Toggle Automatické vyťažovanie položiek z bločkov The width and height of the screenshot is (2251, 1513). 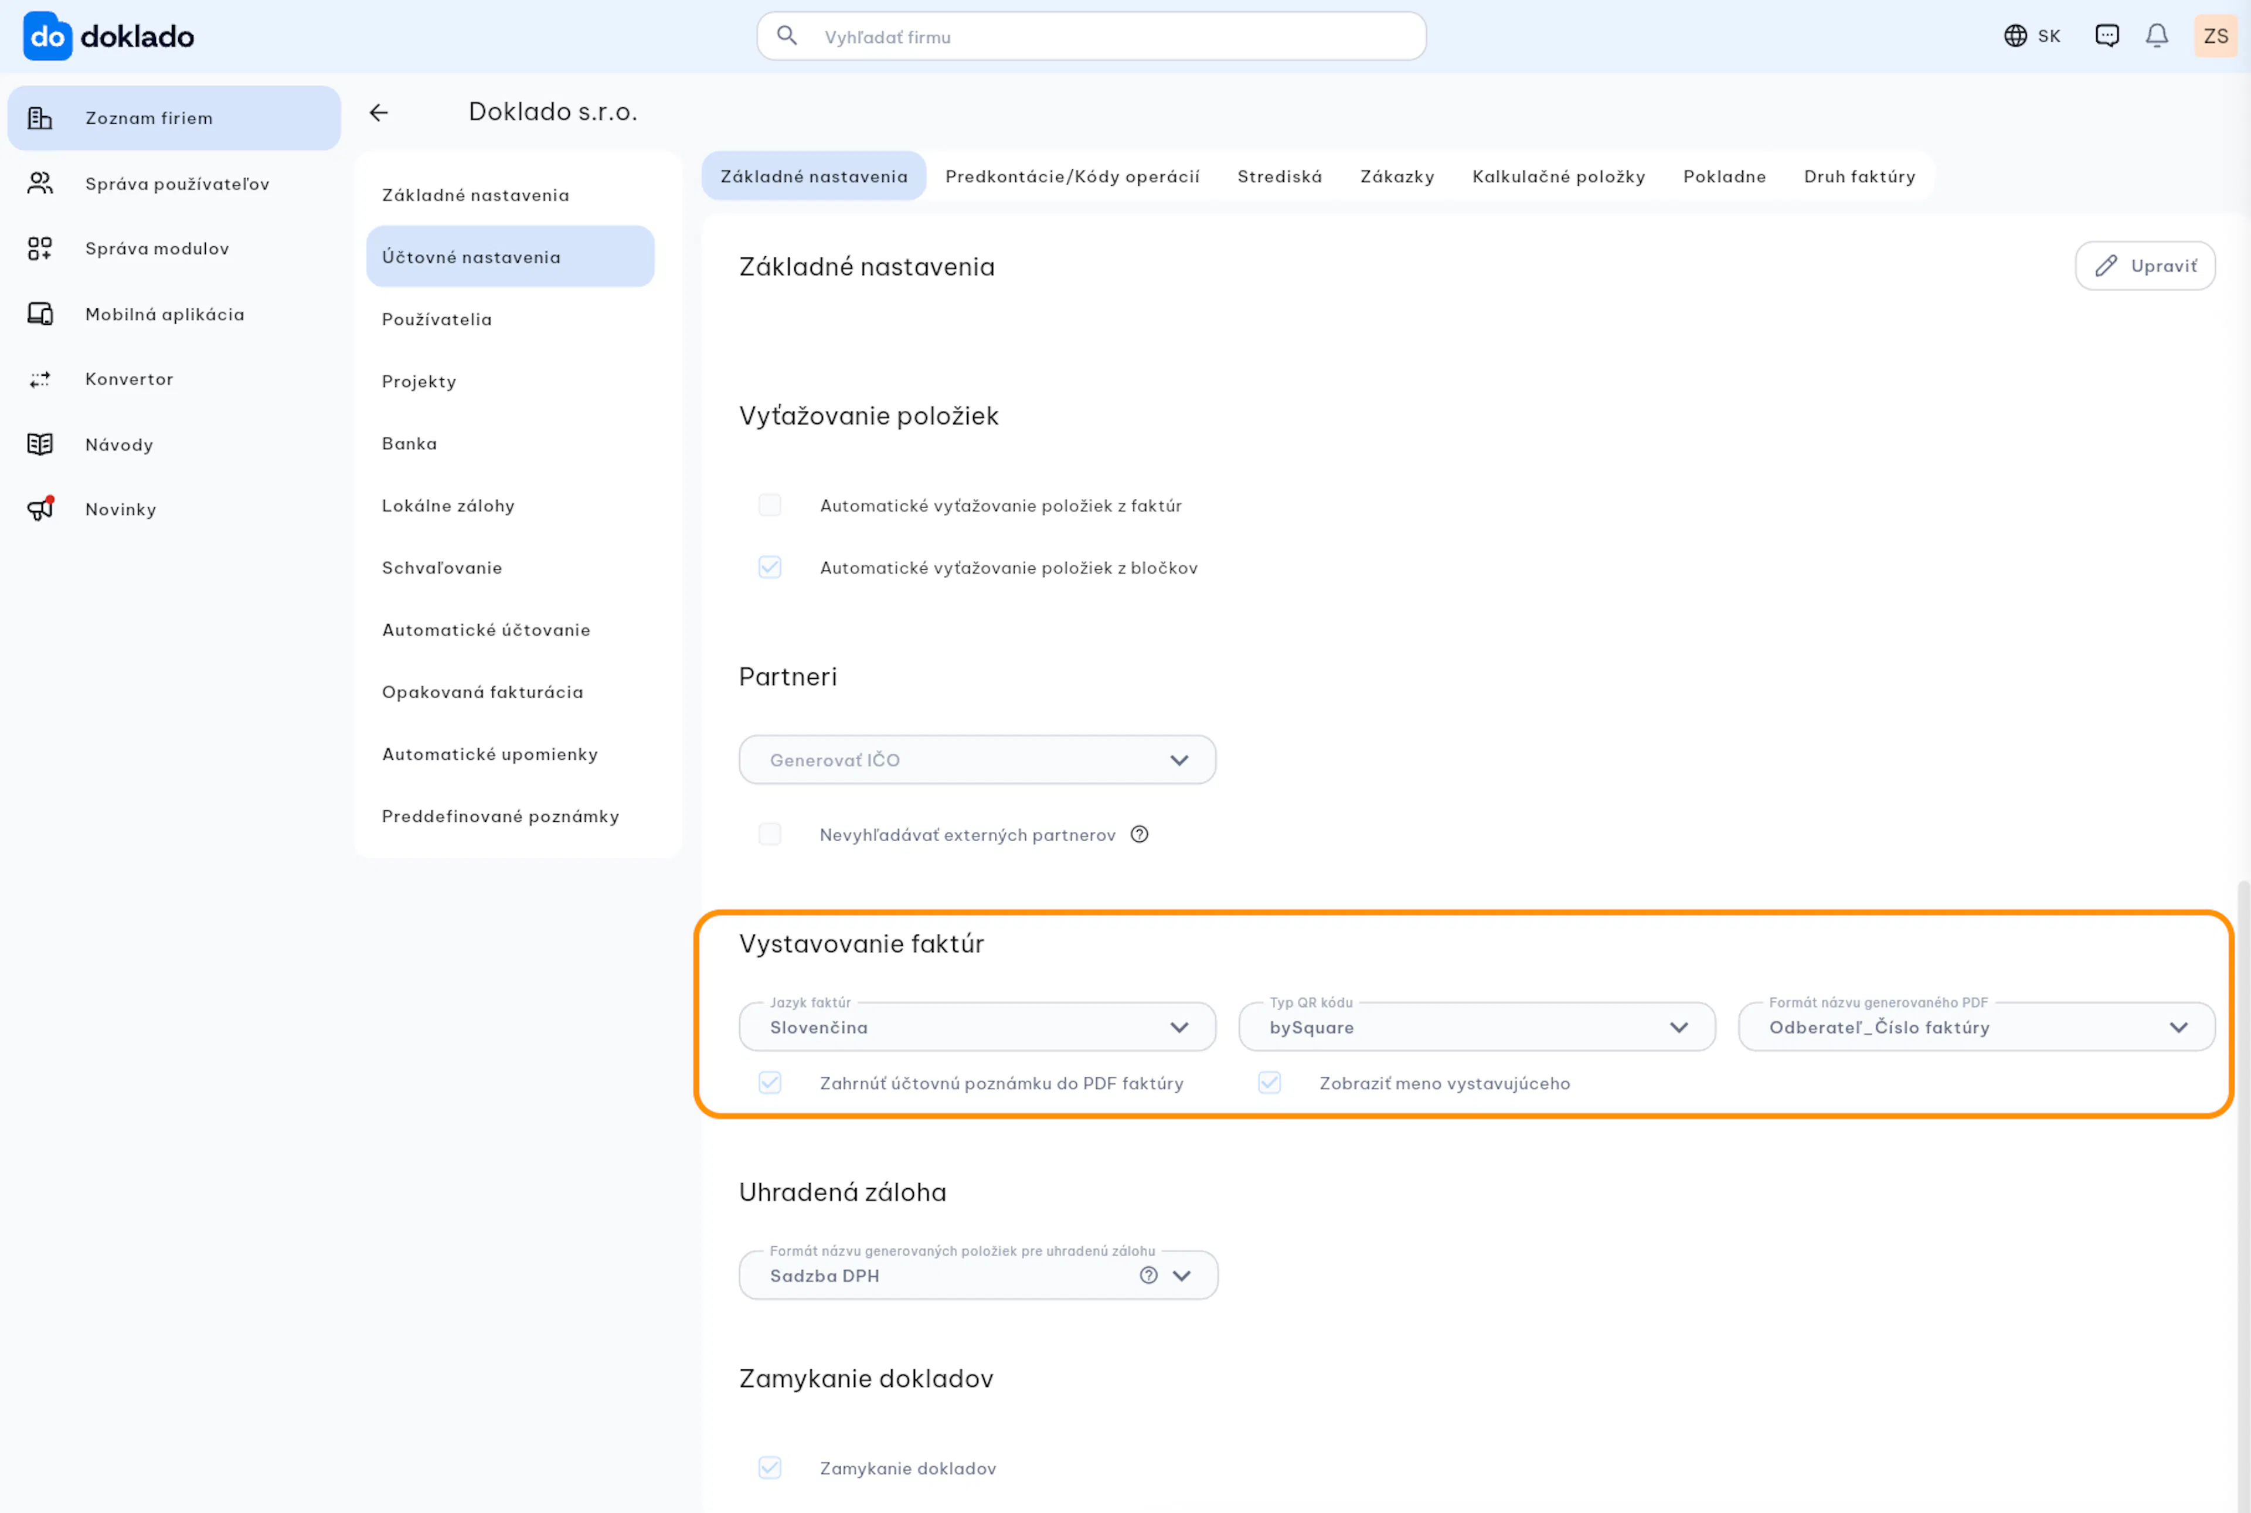pos(770,567)
